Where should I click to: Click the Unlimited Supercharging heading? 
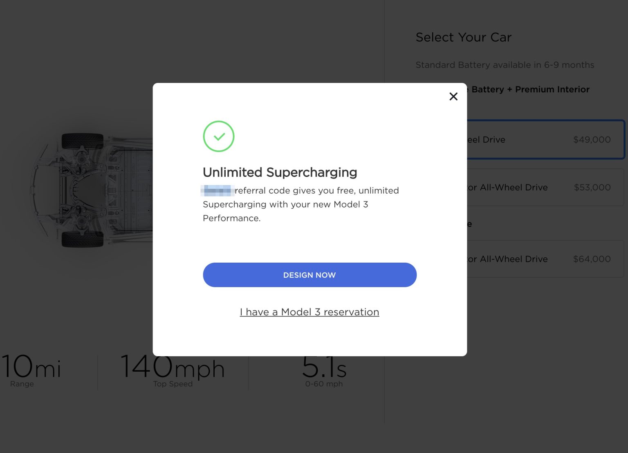[280, 172]
